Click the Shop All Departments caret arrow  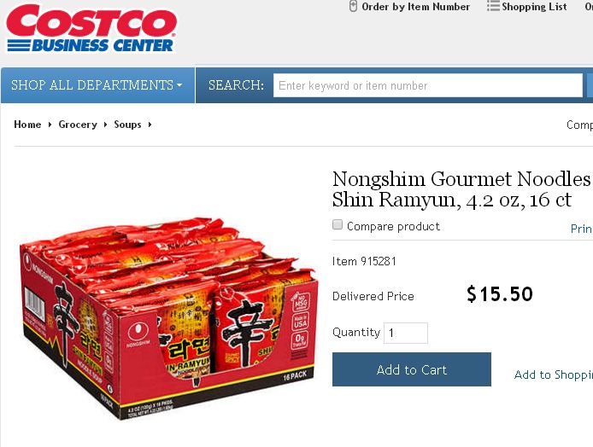pyautogui.click(x=179, y=85)
